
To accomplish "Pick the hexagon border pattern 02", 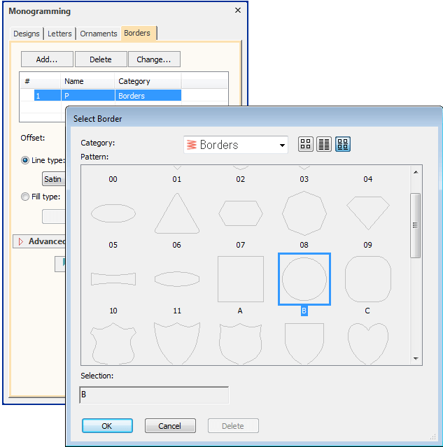I will point(240,213).
